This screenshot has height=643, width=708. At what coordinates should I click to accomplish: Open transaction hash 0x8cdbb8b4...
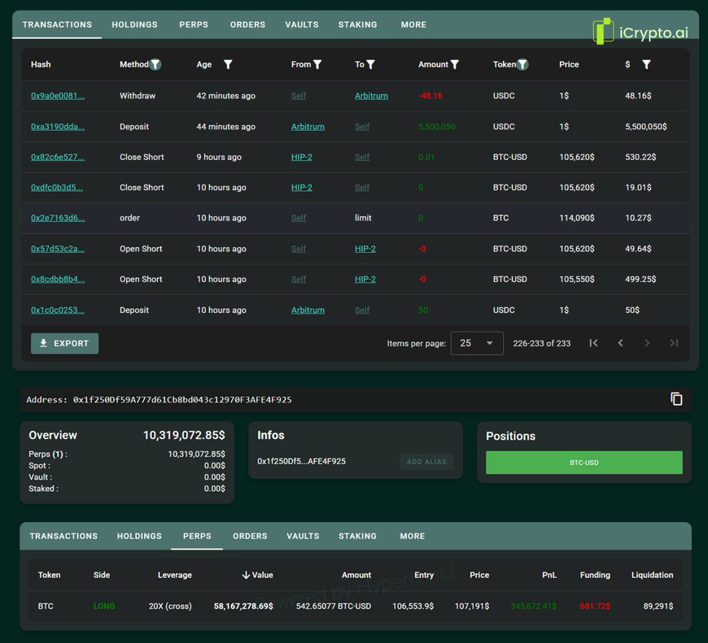coord(58,280)
